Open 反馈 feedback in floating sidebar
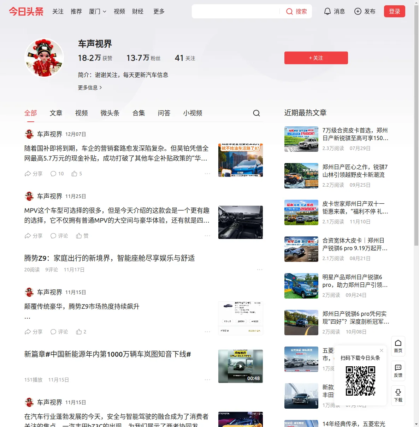 [x=398, y=371]
